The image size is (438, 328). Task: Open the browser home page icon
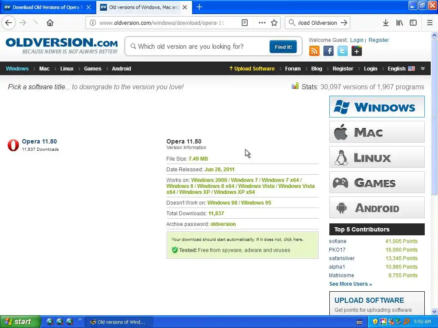click(x=50, y=23)
